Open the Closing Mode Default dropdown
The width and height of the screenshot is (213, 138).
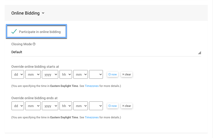(106, 52)
